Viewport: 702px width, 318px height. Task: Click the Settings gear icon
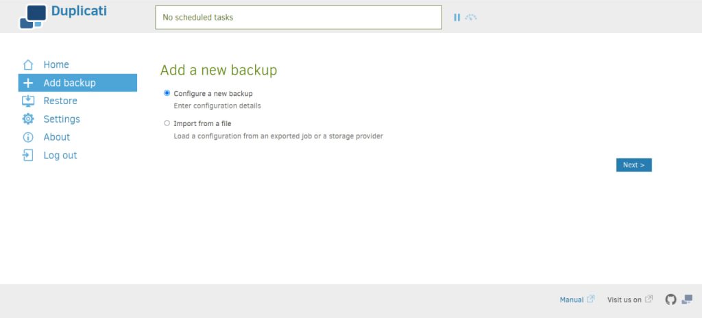click(28, 119)
